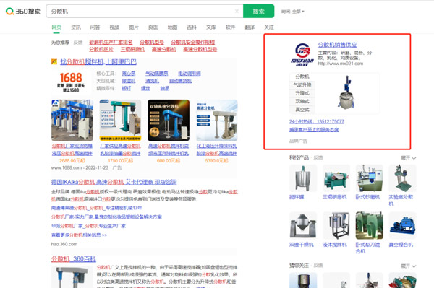The width and height of the screenshot is (434, 288).
Task: Click the 实验室分散机 product image
Action: point(402,178)
